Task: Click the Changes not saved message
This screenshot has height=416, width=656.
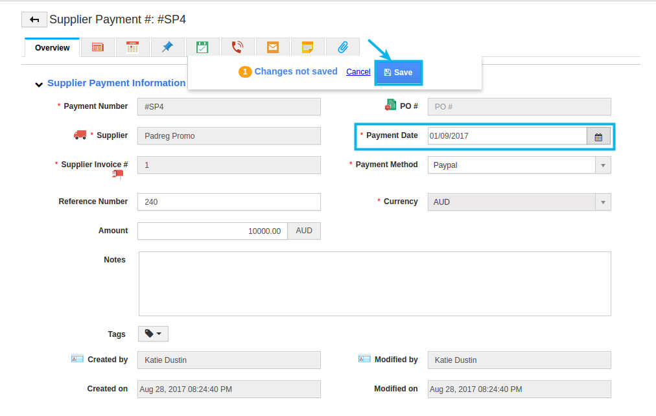Action: (296, 71)
